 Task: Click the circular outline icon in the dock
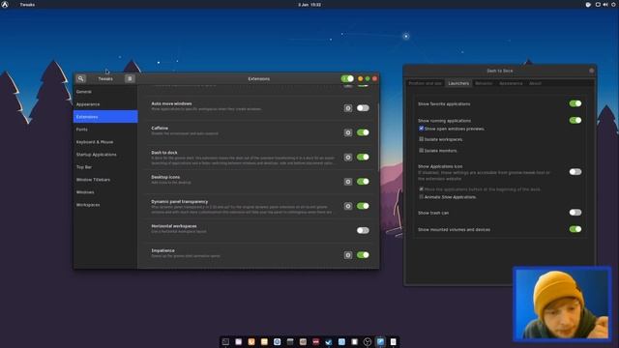[x=368, y=341]
